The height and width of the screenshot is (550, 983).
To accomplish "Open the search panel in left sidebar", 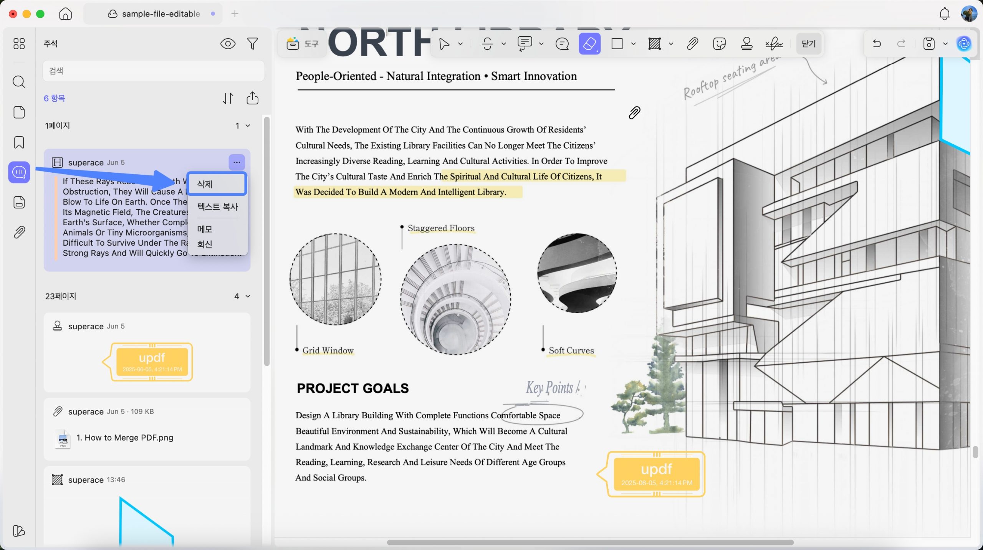I will [19, 82].
